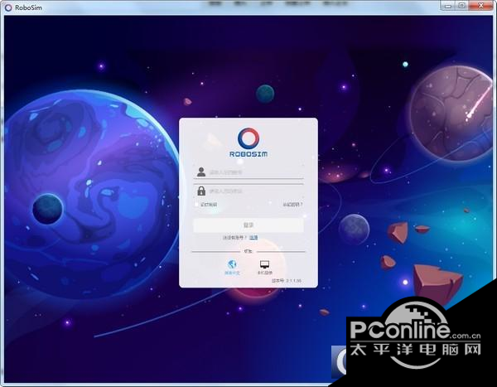Click the user account icon
This screenshot has height=387, width=497.
click(201, 172)
